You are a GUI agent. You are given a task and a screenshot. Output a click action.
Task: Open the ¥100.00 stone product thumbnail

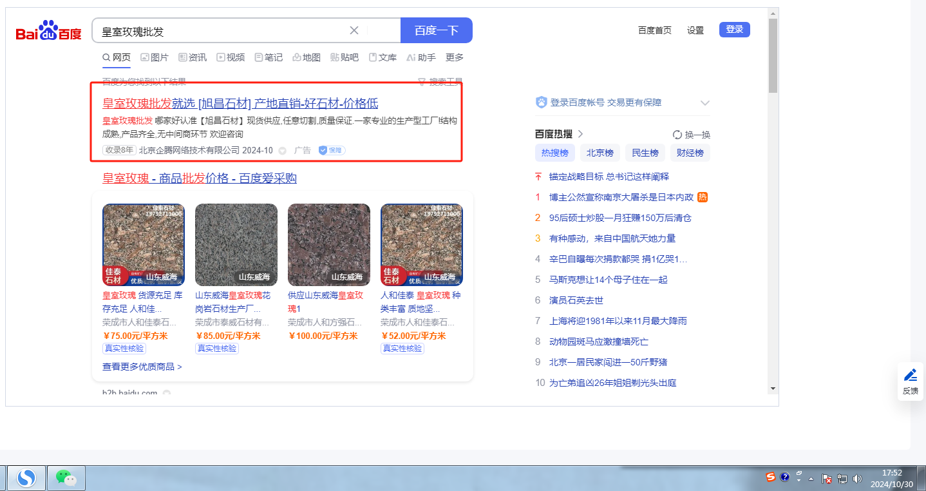coord(329,245)
